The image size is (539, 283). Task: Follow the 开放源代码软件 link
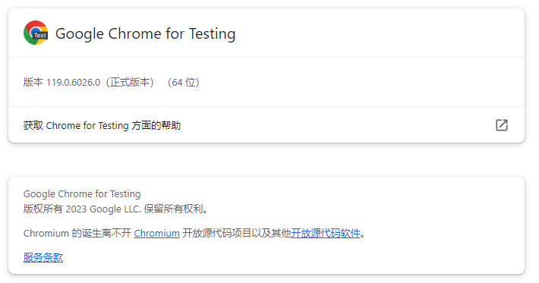(x=326, y=233)
